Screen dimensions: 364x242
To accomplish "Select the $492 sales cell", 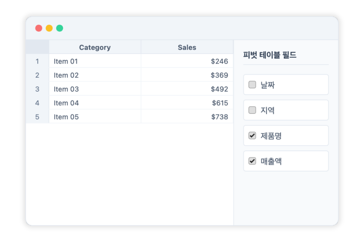I will (187, 89).
